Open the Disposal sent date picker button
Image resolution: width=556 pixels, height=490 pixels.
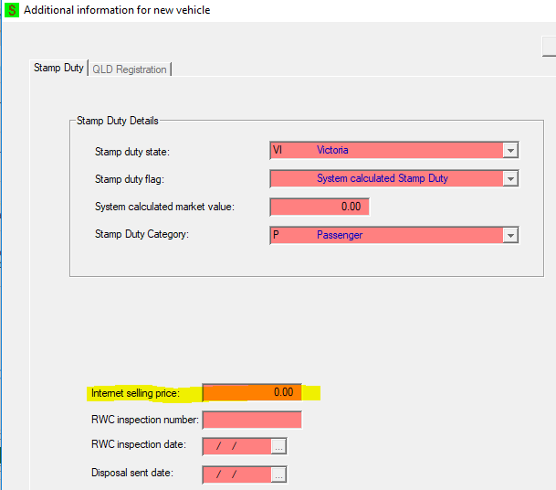coord(278,474)
